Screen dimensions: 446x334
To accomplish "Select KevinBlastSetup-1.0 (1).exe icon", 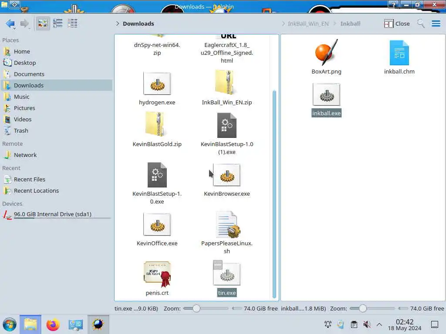I will [226, 125].
